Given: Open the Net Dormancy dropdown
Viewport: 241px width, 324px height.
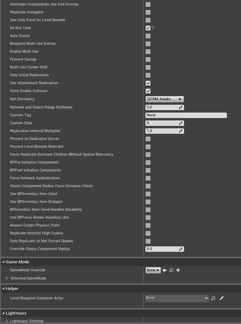Looking at the screenshot, I should click(x=165, y=99).
